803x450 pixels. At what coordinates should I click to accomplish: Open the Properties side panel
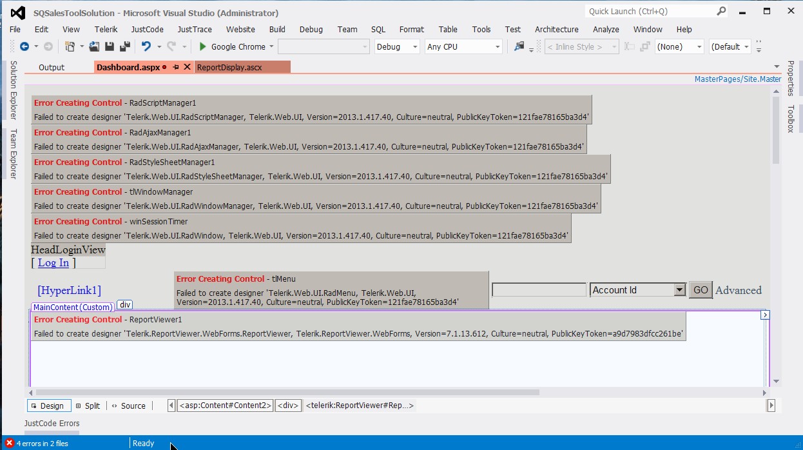[791, 78]
